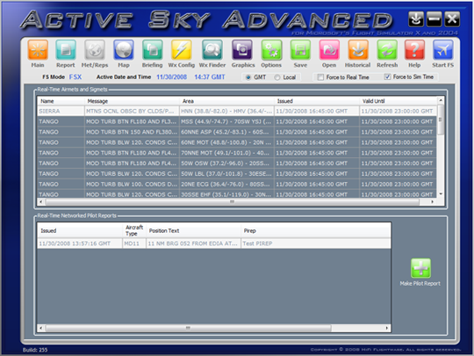
Task: Uncheck the Force to Sim Time checkbox
Action: click(387, 76)
